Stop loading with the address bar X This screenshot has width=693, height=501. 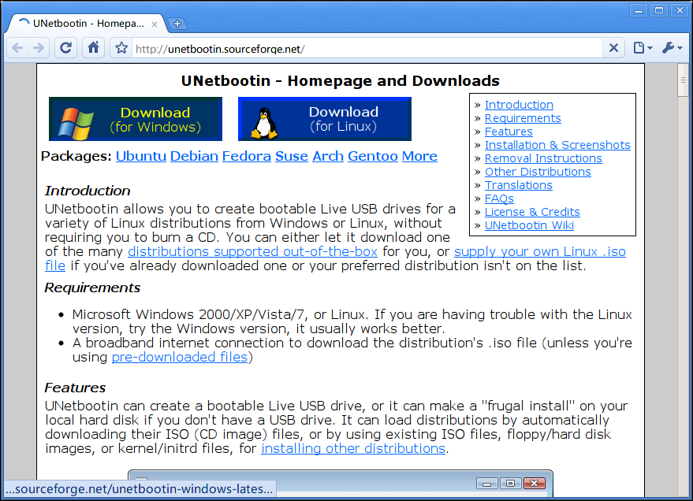pyautogui.click(x=613, y=48)
